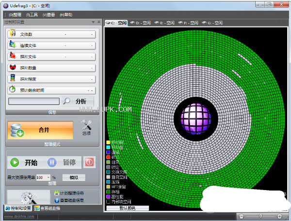Pick white 自由空间 legend color swatch
The width and height of the screenshot is (291, 221).
(x=108, y=177)
